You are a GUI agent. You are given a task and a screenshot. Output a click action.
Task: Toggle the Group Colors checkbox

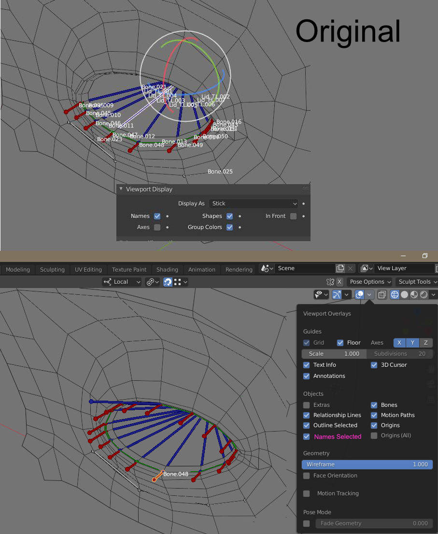[x=230, y=227]
